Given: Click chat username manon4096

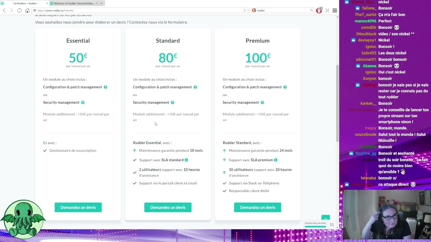Looking at the screenshot, I should [365, 21].
